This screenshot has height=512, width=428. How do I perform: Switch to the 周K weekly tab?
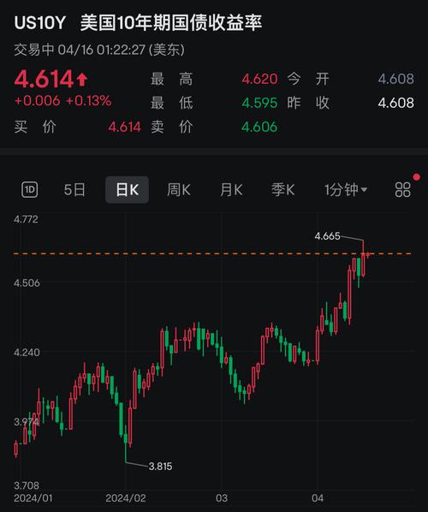tap(179, 190)
